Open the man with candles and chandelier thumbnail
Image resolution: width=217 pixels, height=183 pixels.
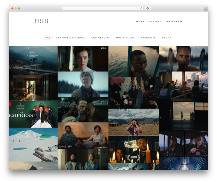click(x=134, y=150)
